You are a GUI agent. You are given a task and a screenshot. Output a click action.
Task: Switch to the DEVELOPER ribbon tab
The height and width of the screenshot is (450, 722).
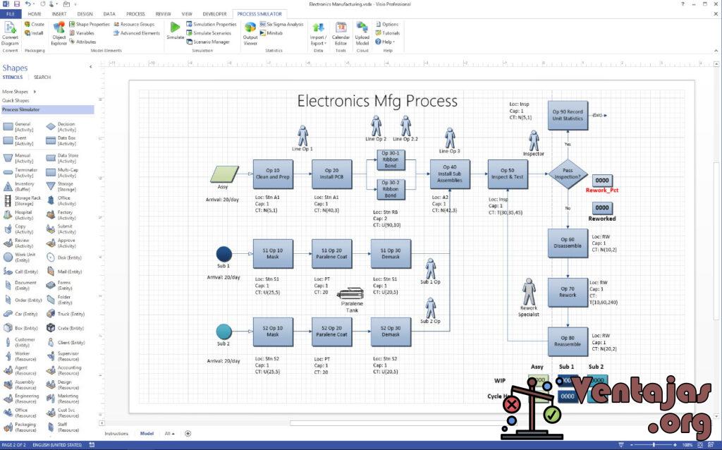[214, 14]
